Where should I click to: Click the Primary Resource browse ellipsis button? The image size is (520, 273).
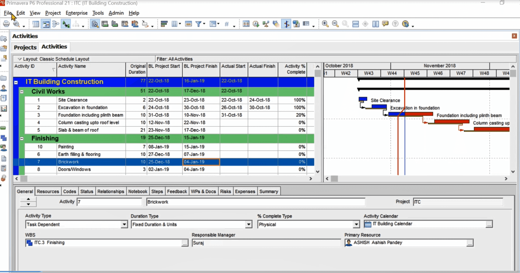(x=470, y=243)
